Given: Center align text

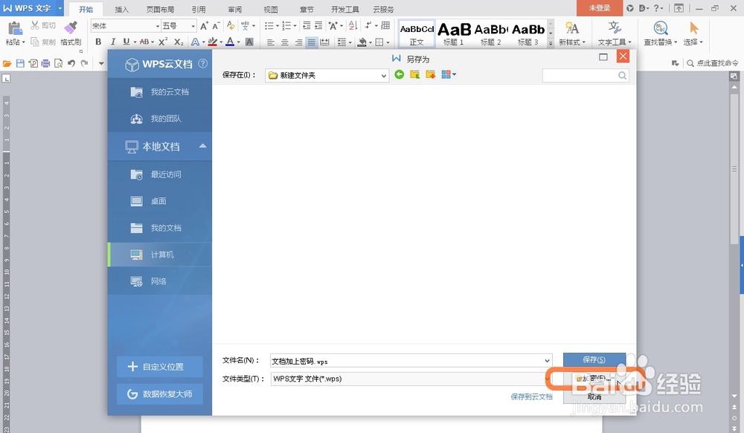Looking at the screenshot, I should pyautogui.click(x=284, y=42).
